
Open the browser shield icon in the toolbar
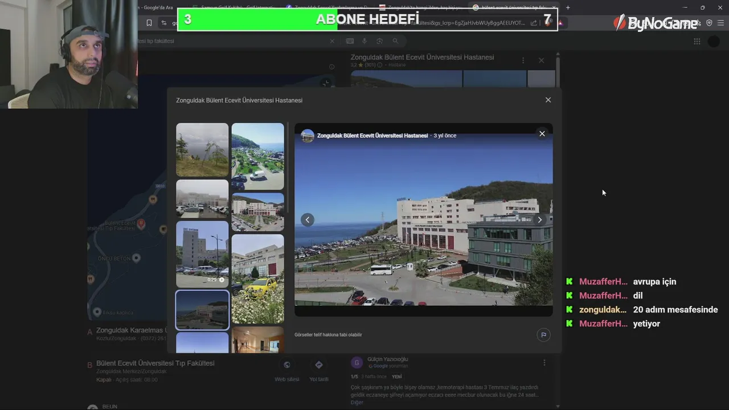709,23
